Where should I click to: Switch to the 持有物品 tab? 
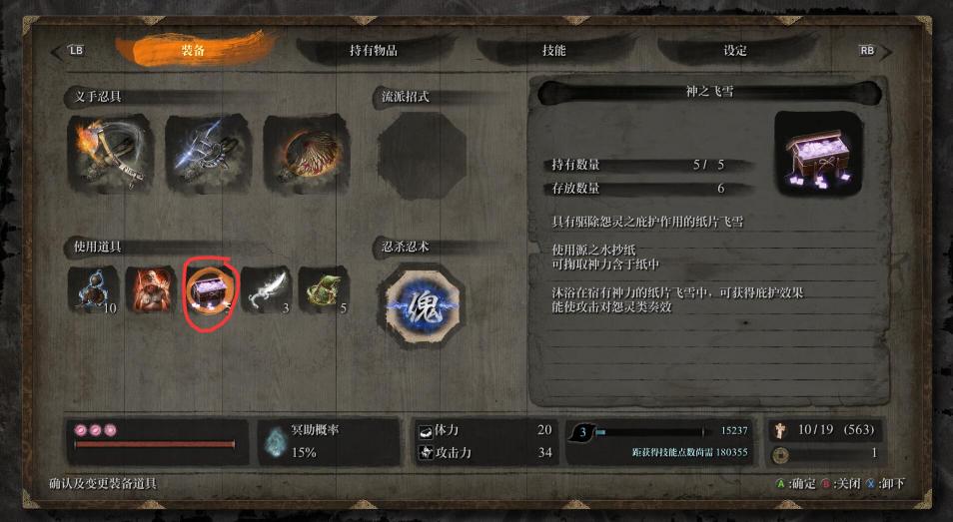coord(374,50)
